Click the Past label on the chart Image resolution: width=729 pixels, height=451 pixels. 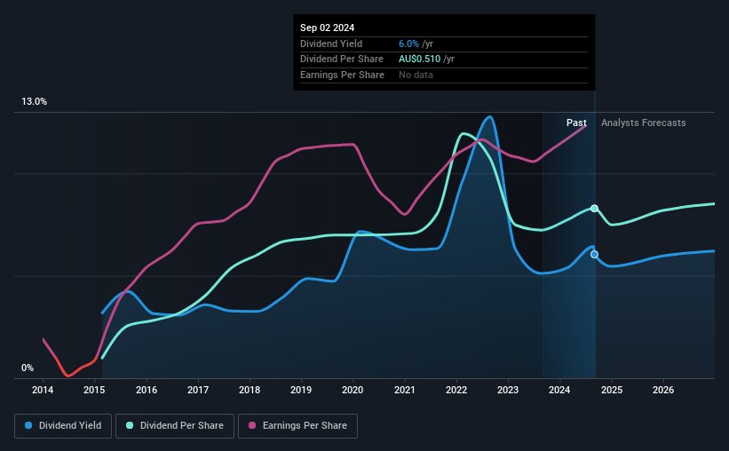click(576, 123)
